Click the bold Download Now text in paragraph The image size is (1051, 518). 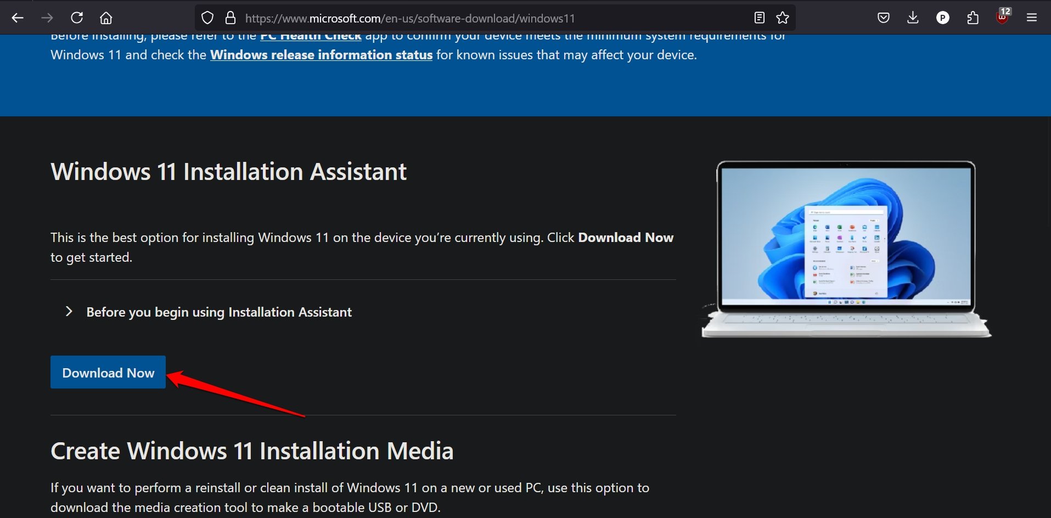click(626, 238)
